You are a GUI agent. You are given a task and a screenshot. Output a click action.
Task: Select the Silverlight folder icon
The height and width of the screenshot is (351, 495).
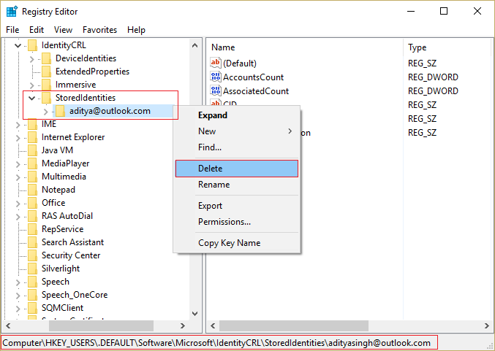point(33,269)
